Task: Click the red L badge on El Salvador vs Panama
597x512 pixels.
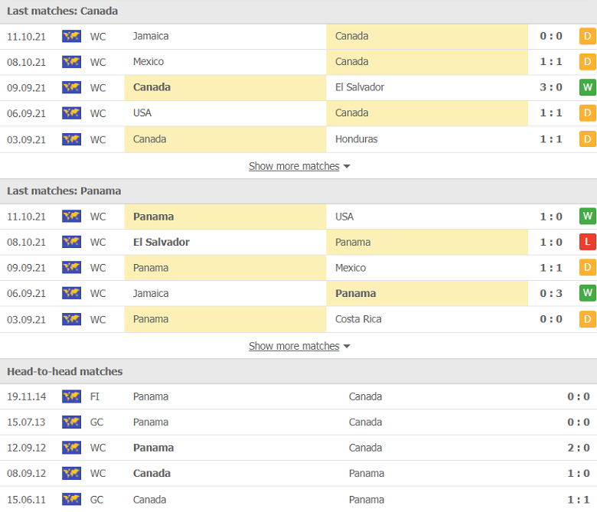Action: pyautogui.click(x=588, y=242)
